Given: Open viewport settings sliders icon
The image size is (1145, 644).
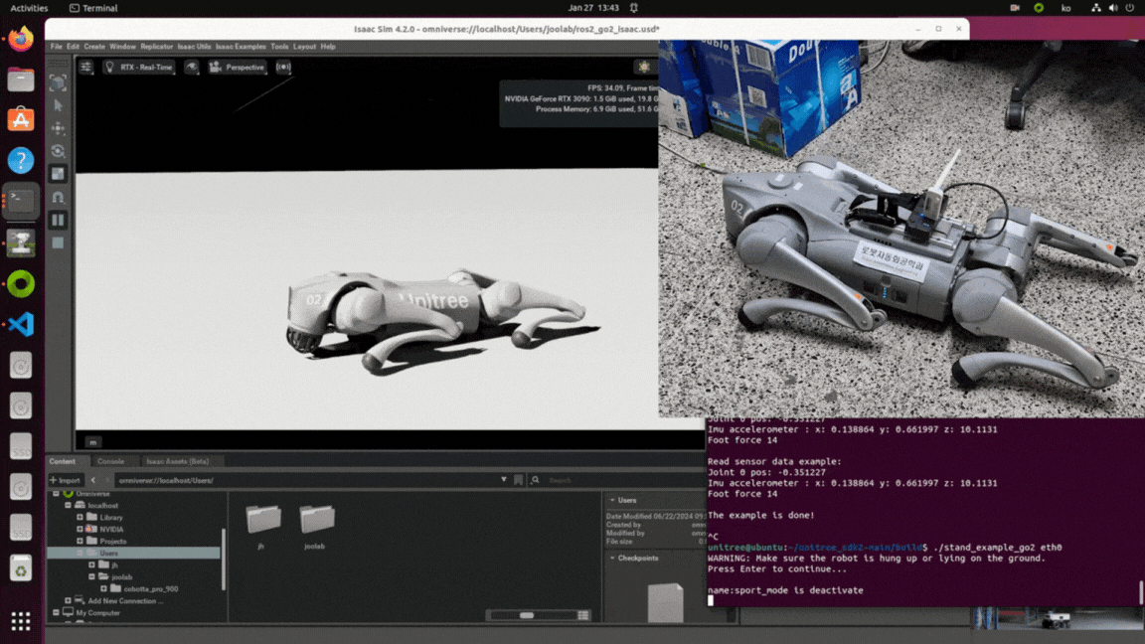Looking at the screenshot, I should pos(86,68).
